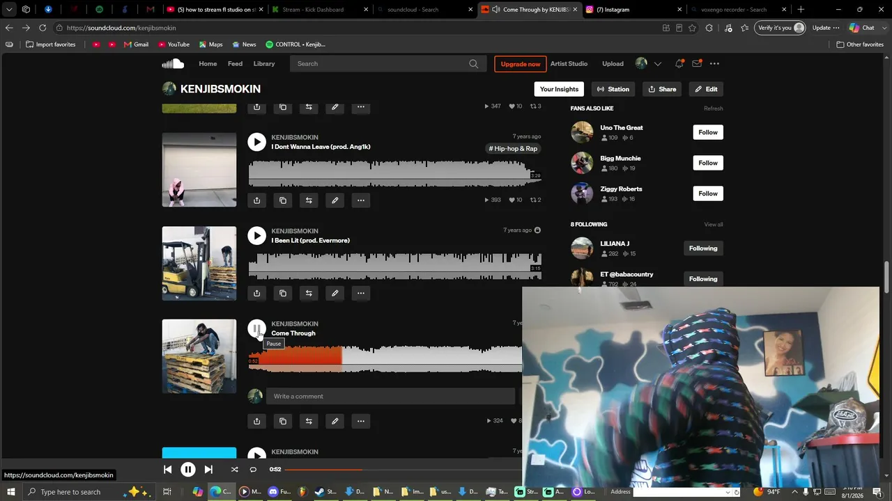The height and width of the screenshot is (501, 892).
Task: Follow Uno The Great
Action: click(708, 132)
